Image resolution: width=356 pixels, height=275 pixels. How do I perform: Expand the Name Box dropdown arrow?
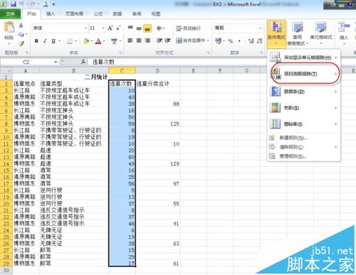click(56, 62)
